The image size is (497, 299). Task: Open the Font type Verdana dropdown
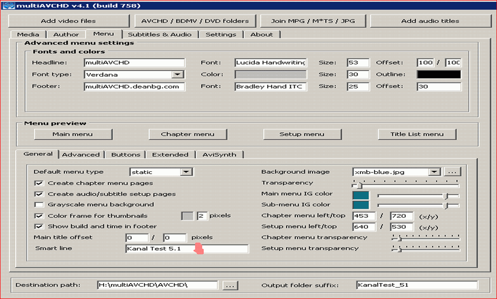[x=178, y=75]
